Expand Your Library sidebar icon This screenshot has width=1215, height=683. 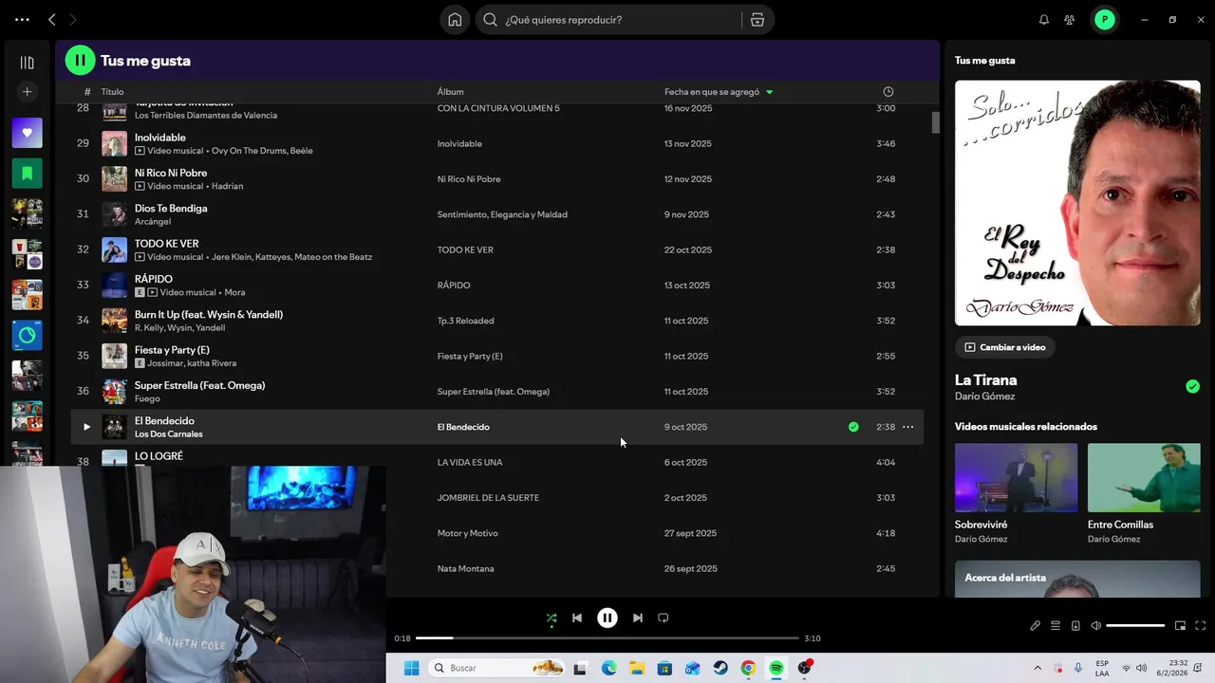click(x=27, y=63)
